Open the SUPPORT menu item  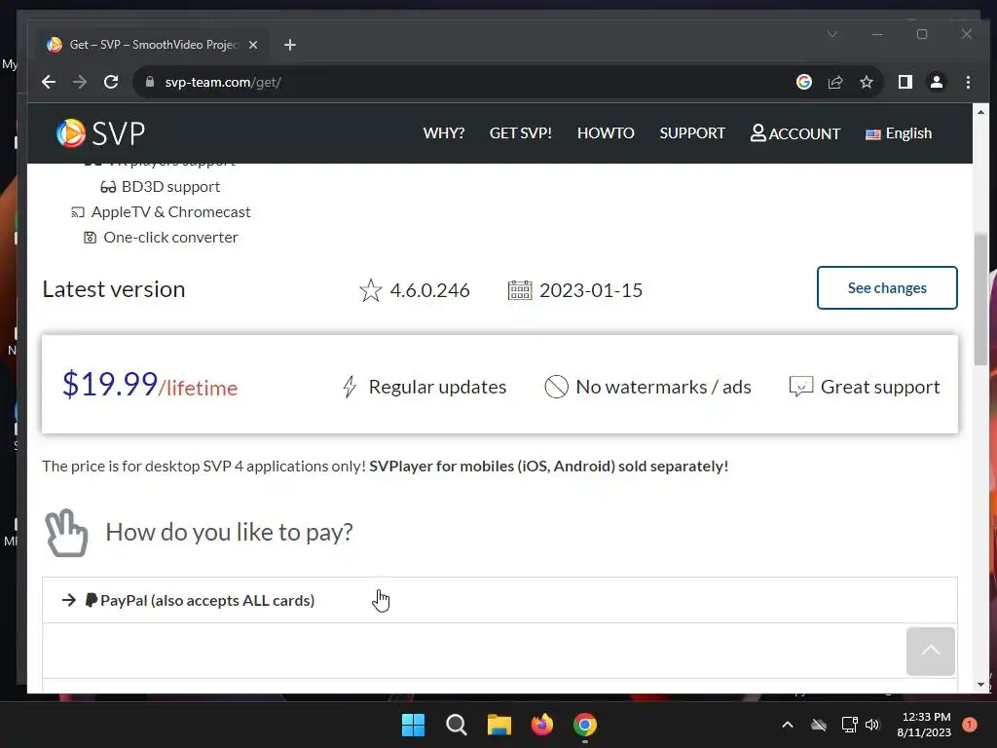(692, 132)
